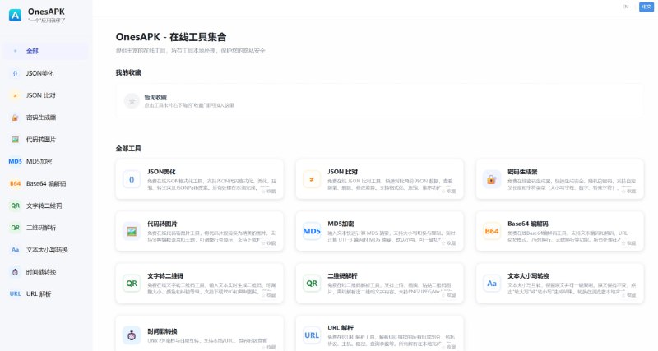Open the JSON 比对 card not-equal icon

click(312, 179)
